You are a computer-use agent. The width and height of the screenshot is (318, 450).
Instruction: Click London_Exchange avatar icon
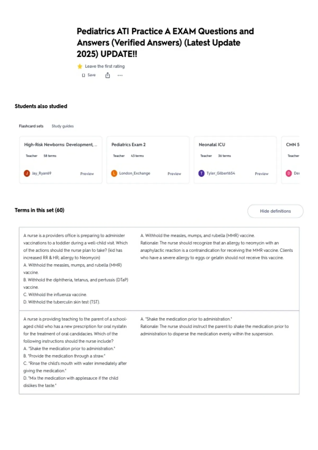[x=114, y=173]
